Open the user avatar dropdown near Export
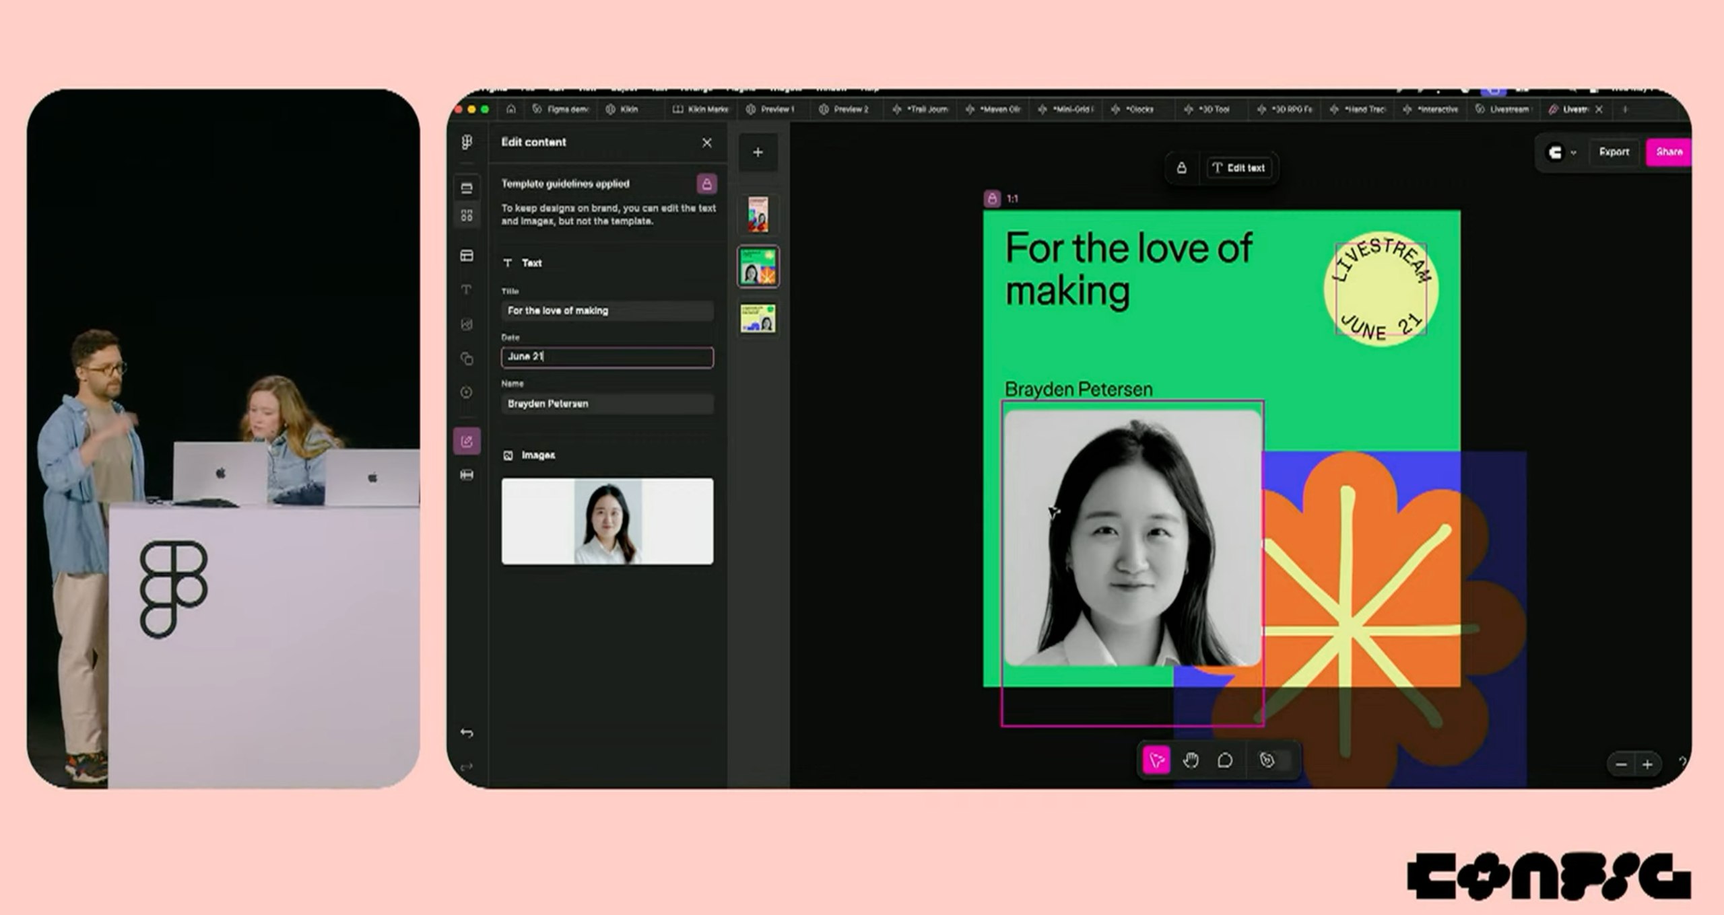This screenshot has width=1724, height=915. 1561,153
